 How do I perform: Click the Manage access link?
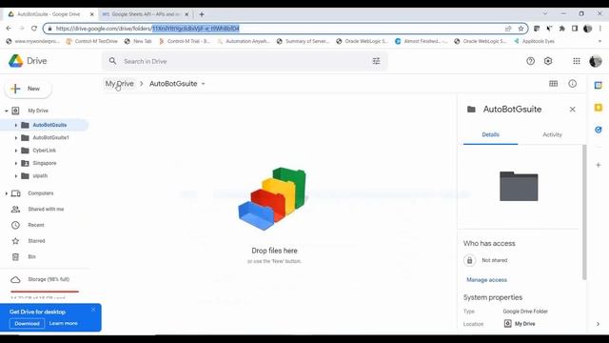(486, 280)
